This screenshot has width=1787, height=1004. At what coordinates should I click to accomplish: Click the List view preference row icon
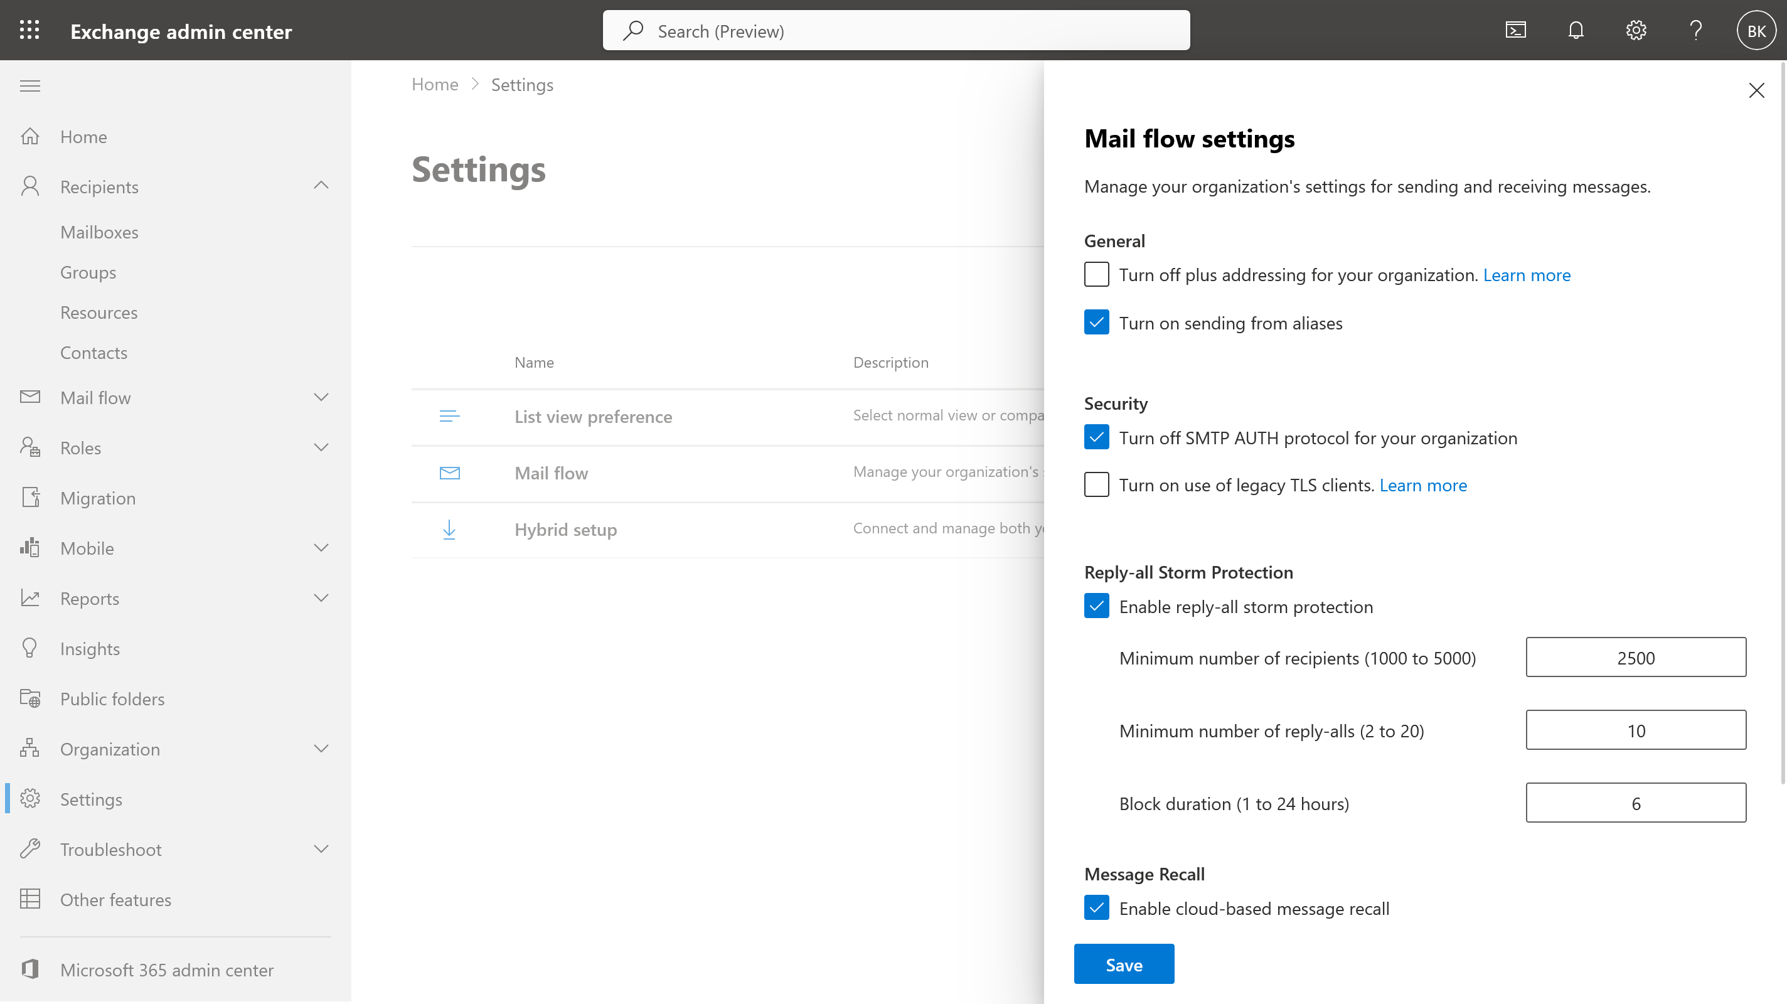point(449,416)
